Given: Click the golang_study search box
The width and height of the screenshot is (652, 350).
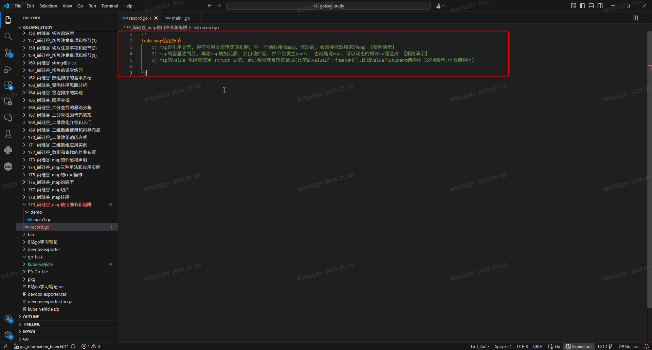Looking at the screenshot, I should pyautogui.click(x=328, y=6).
